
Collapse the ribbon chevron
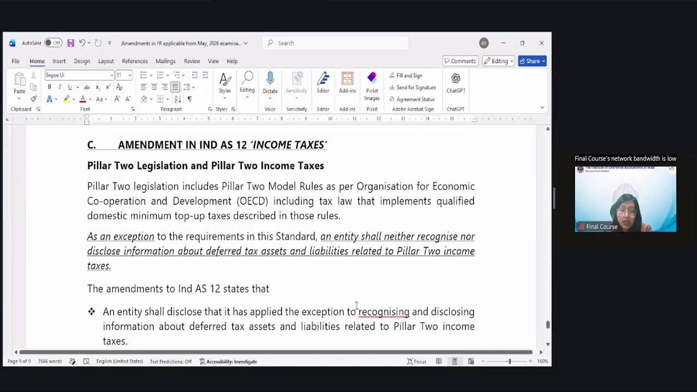[542, 108]
